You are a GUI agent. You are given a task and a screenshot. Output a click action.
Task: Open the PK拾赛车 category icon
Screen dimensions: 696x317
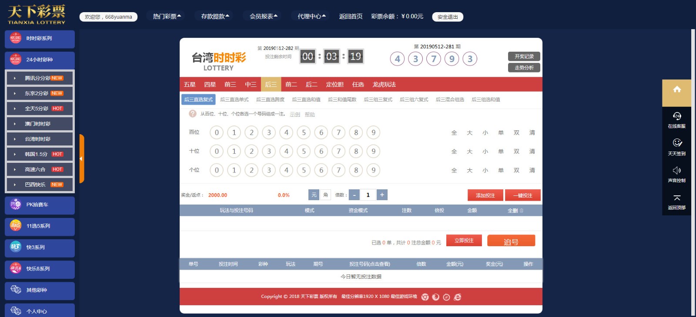(x=16, y=204)
